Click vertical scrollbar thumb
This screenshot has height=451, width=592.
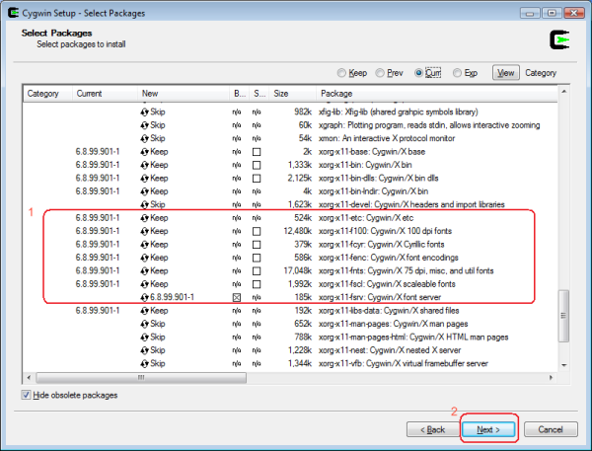[x=563, y=316]
